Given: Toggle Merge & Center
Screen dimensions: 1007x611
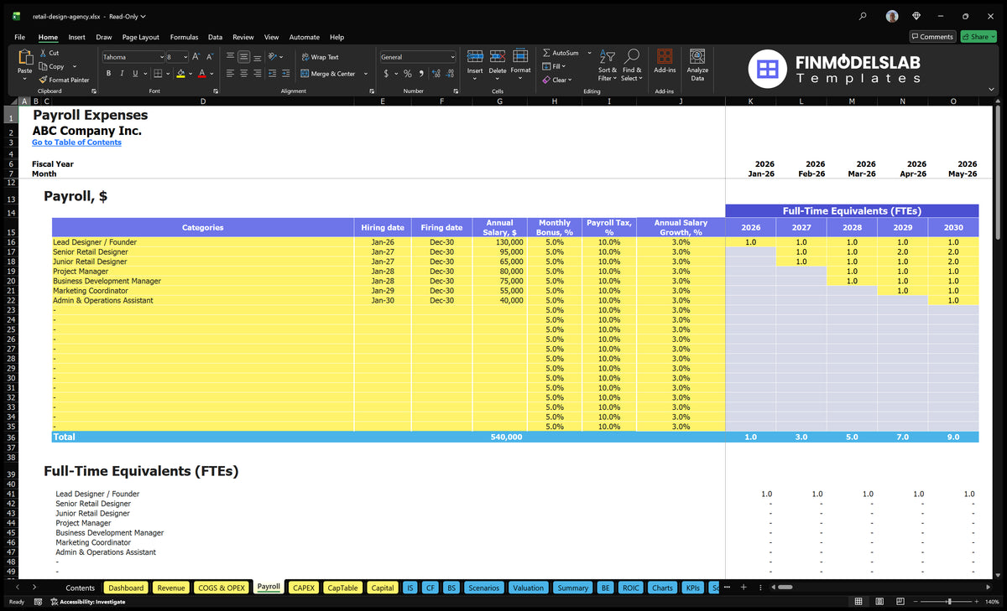Looking at the screenshot, I should point(328,74).
